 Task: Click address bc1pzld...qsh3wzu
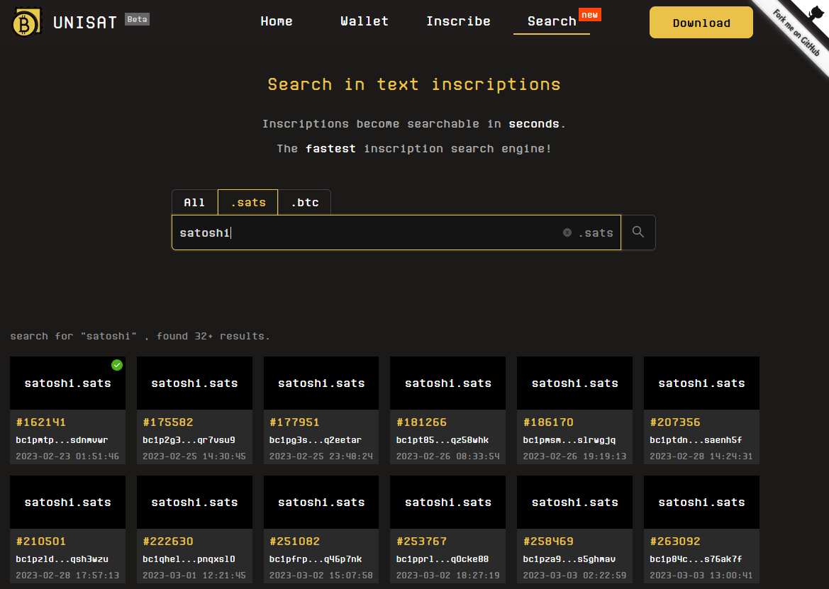point(62,559)
